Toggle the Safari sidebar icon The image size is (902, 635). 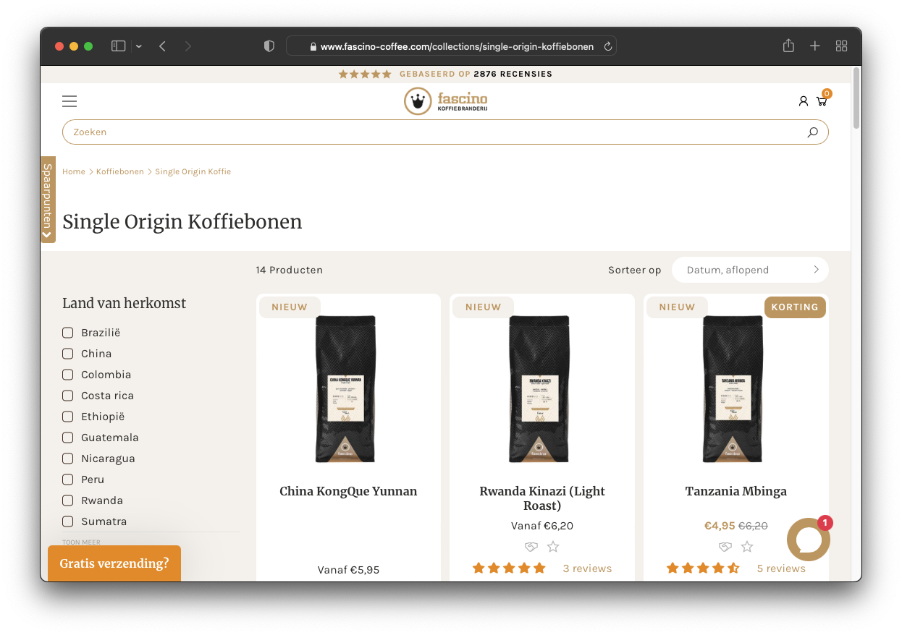[x=119, y=46]
